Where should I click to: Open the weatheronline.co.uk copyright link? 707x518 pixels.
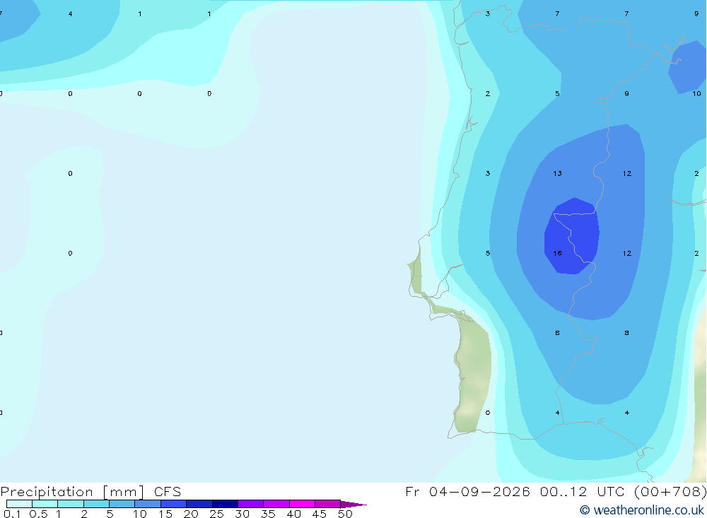tap(642, 510)
